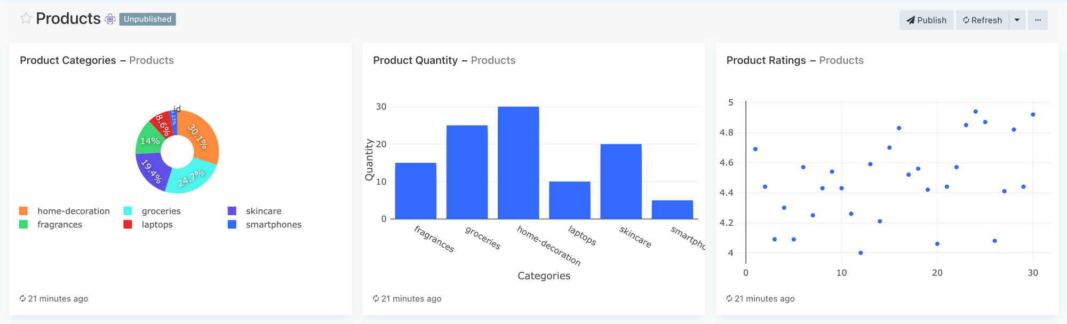Click the Unpublished status badge

tap(147, 19)
